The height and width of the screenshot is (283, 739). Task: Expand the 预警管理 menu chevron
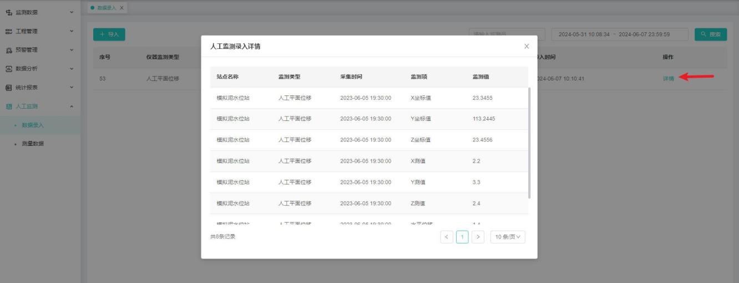point(72,50)
